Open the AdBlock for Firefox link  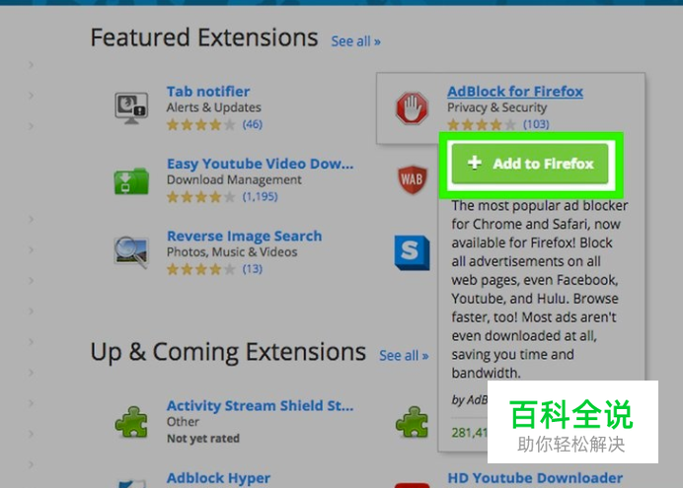tap(515, 92)
